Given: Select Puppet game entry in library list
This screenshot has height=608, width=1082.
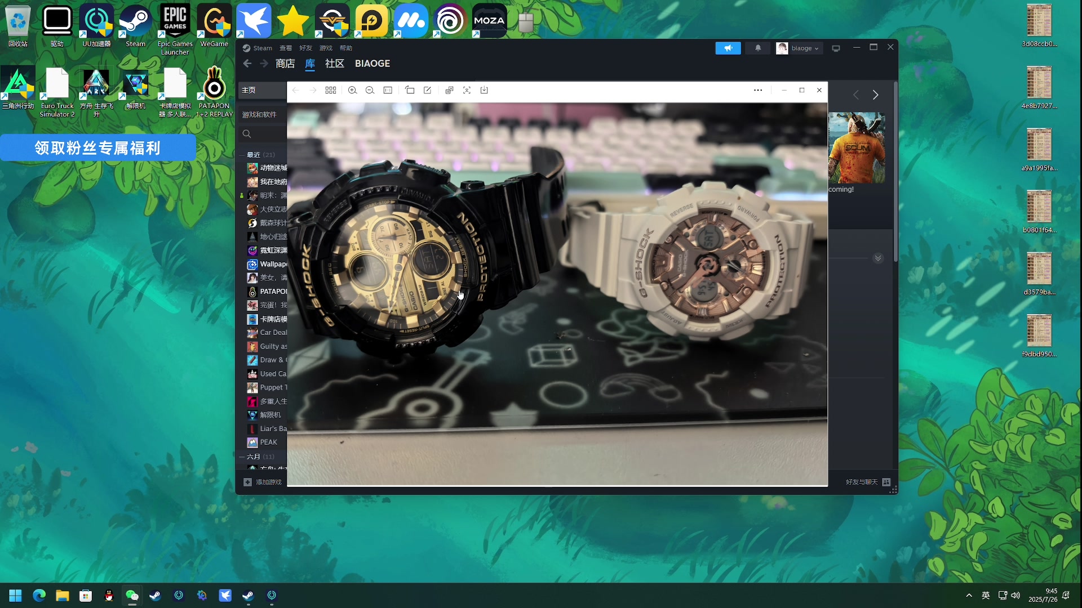Looking at the screenshot, I should [267, 387].
